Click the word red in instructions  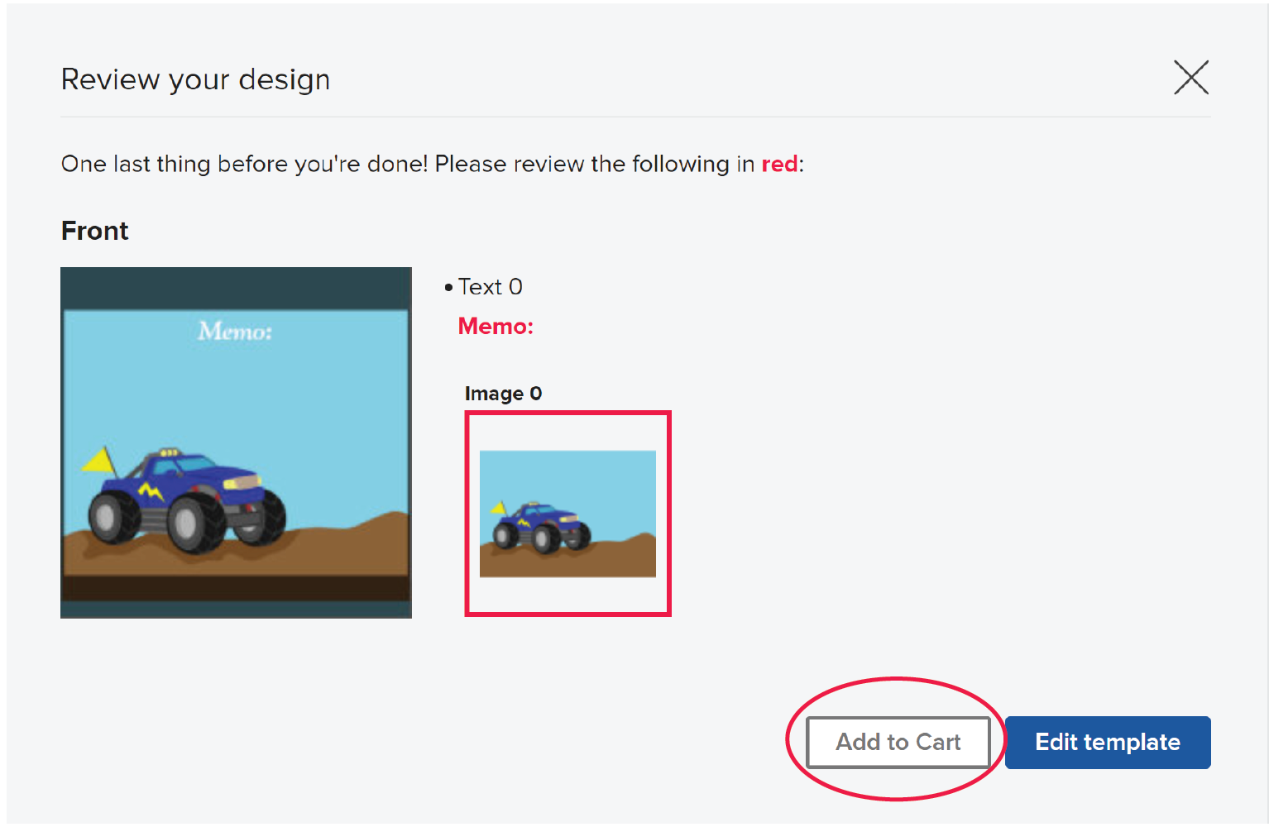tap(779, 164)
